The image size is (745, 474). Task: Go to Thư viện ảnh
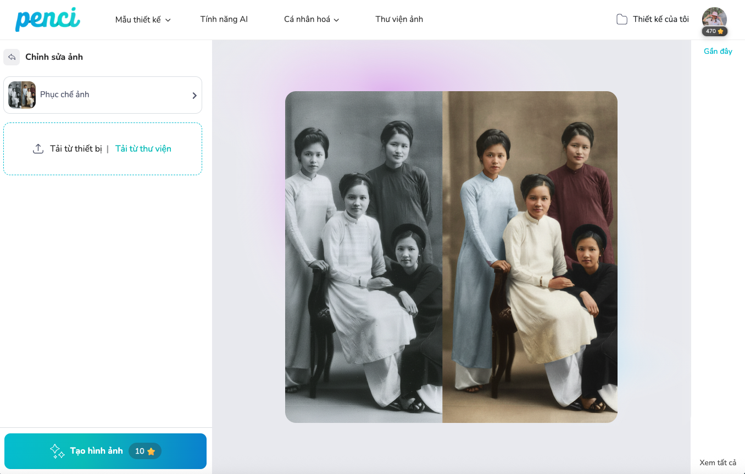point(399,19)
